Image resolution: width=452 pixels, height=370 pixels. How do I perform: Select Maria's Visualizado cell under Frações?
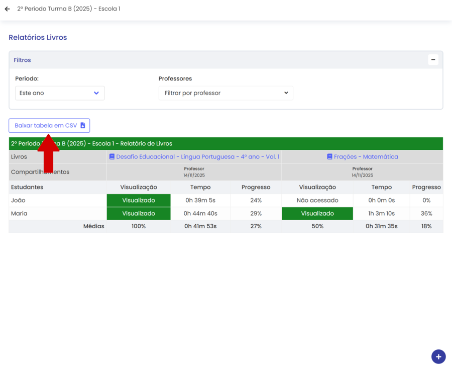317,214
